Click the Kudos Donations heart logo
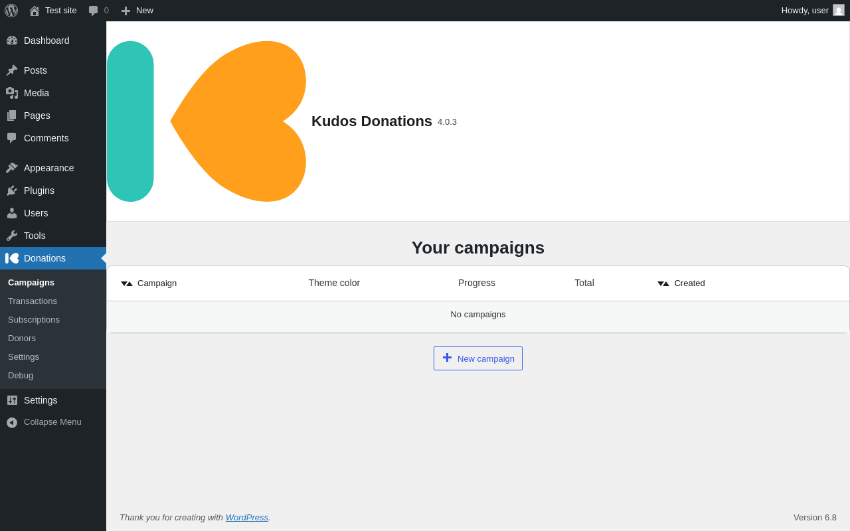850x531 pixels. coord(207,121)
